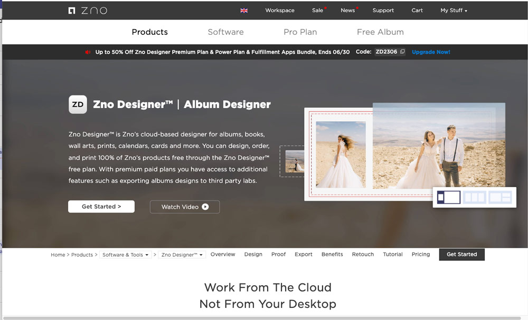528x320 pixels.
Task: Click the Zno logo in header
Action: 88,11
